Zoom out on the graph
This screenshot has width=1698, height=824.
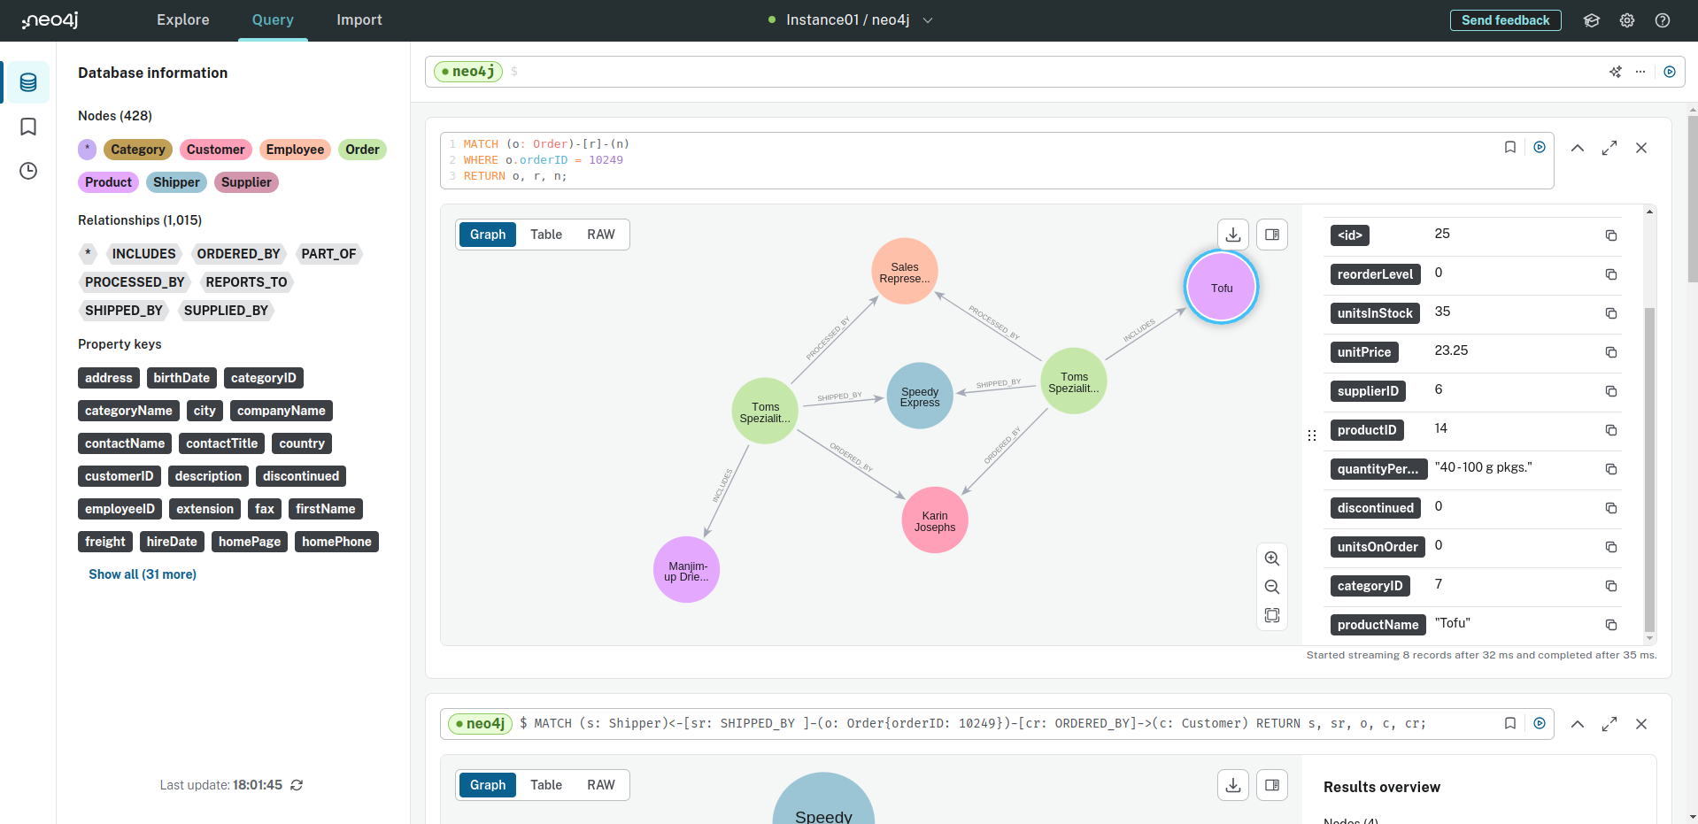tap(1272, 587)
